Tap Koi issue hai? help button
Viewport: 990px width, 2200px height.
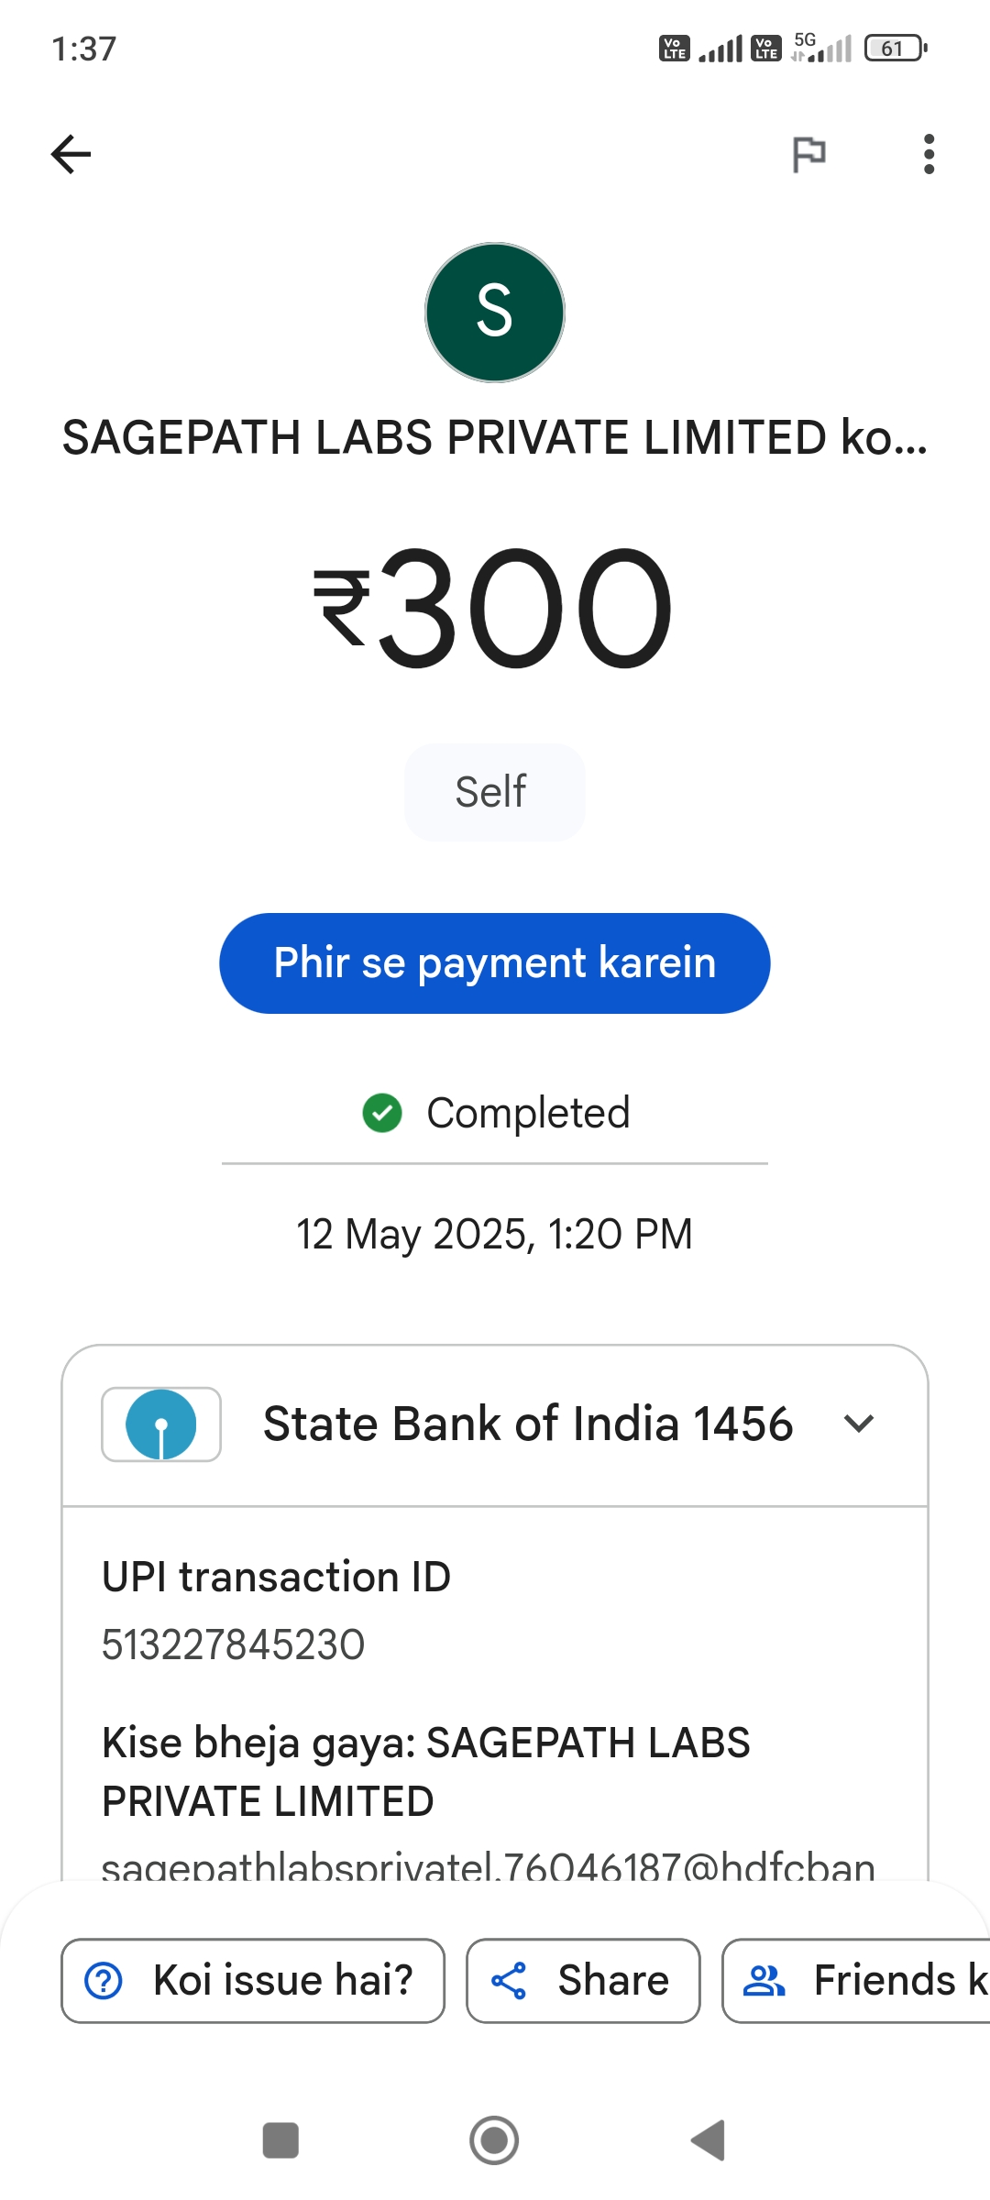click(253, 1980)
